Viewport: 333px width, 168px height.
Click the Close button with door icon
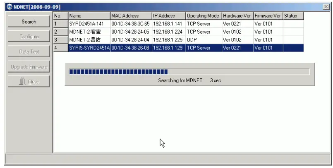(x=29, y=82)
